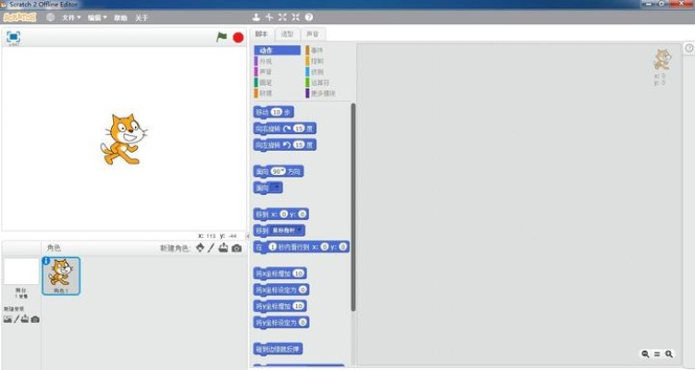Zoom in on the scripts area
The height and width of the screenshot is (370, 695).
pyautogui.click(x=666, y=353)
